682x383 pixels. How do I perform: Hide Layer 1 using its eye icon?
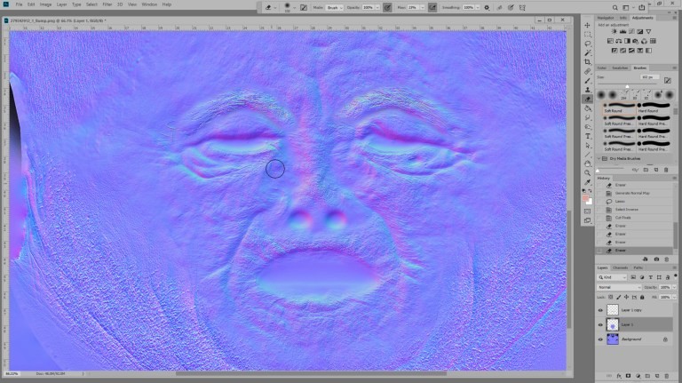600,324
